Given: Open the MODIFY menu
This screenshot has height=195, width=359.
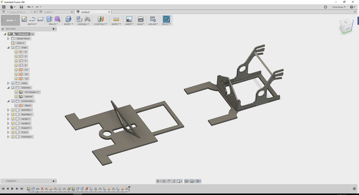Looking at the screenshot, I should click(68, 24).
